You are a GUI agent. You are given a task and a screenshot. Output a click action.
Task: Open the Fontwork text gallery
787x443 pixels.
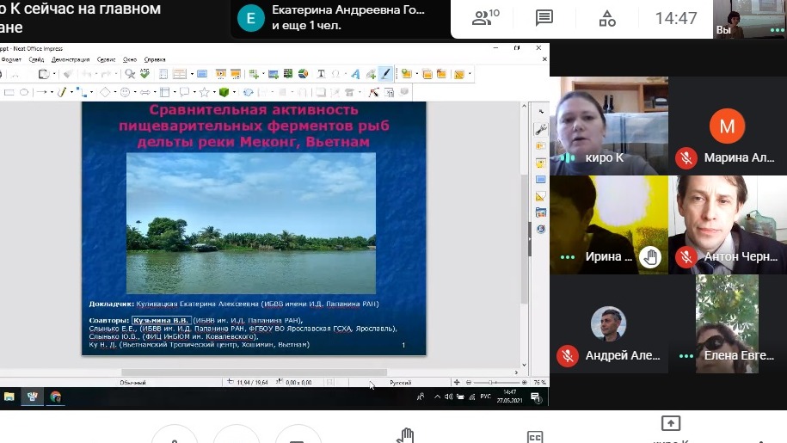tap(355, 74)
